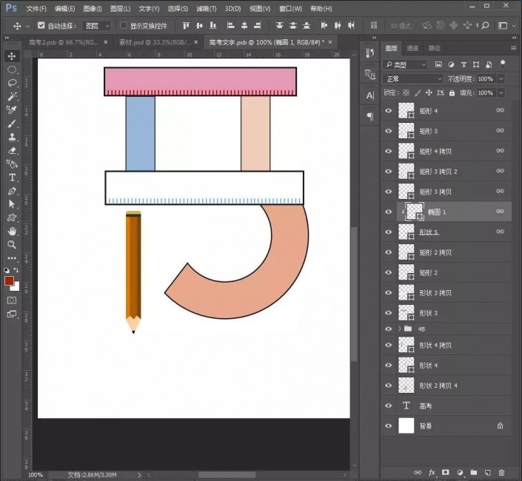Toggle visibility of 椭圆 1 layer
Image resolution: width=522 pixels, height=481 pixels.
(388, 212)
